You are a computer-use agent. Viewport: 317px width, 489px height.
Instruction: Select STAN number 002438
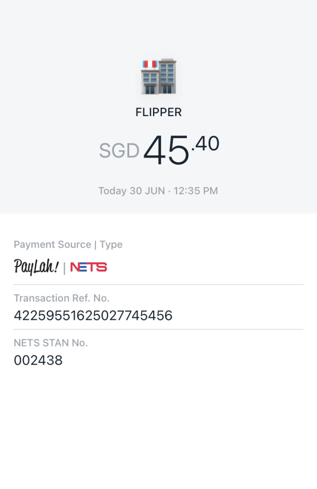[38, 361]
